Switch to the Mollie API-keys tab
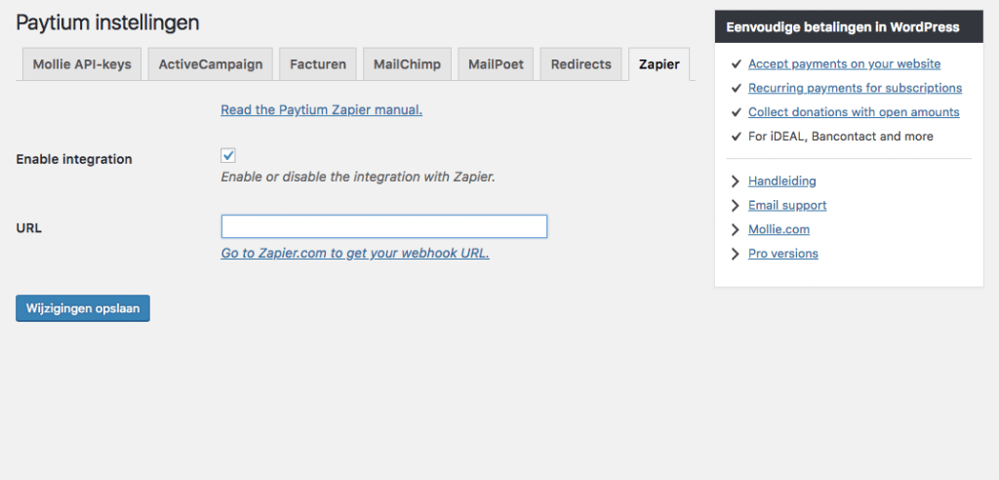Viewport: 999px width, 480px height. [x=82, y=64]
